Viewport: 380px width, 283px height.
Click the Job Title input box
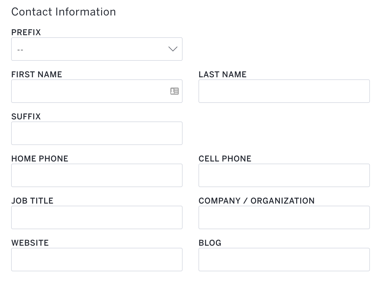[x=97, y=217]
